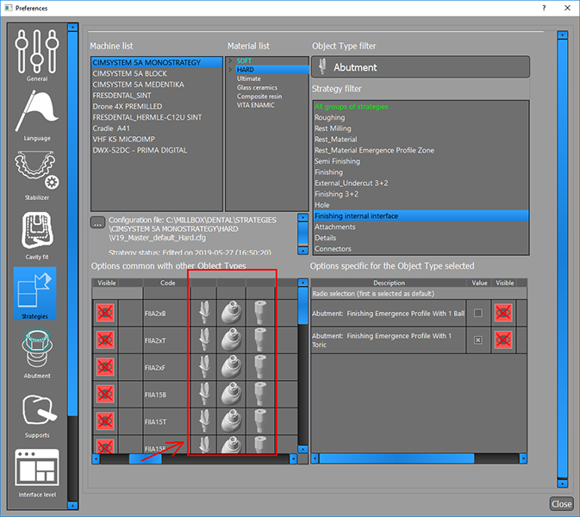This screenshot has width=580, height=517.
Task: Click the tooth icon in FIIA2xF row
Action: coord(203,367)
